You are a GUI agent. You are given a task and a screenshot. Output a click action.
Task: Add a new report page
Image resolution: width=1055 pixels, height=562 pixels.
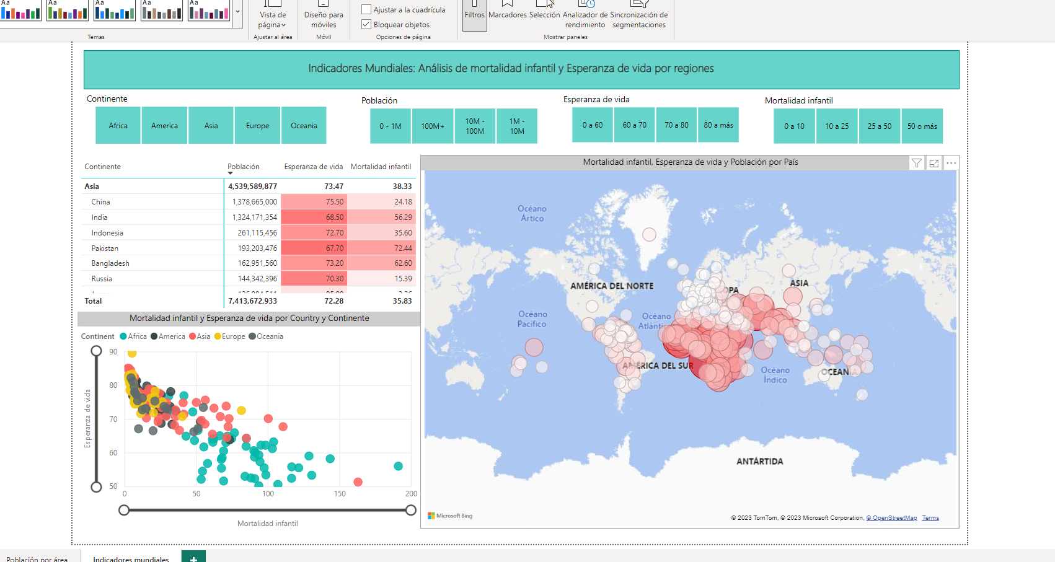click(193, 557)
